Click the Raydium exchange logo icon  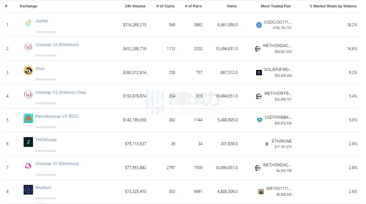point(28,190)
